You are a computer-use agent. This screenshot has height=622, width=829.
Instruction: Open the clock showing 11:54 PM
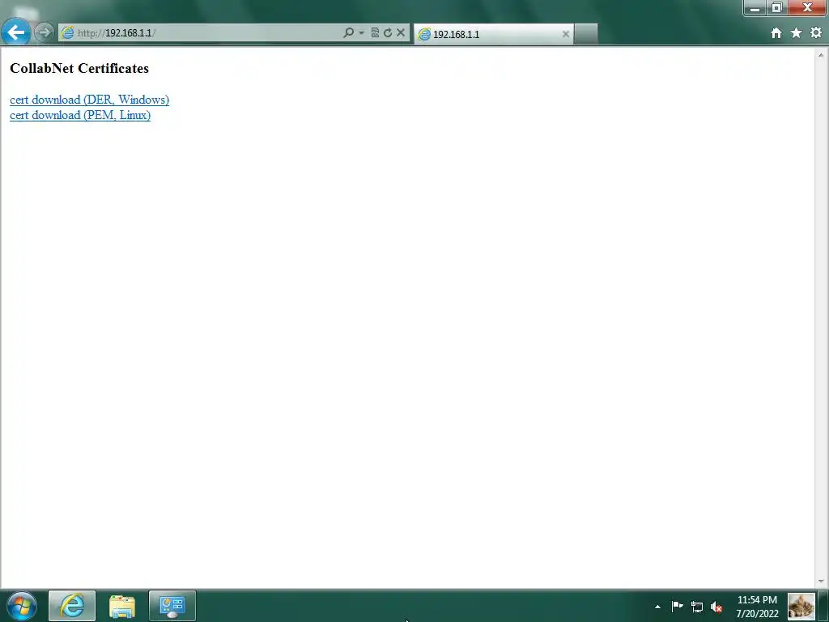(757, 607)
